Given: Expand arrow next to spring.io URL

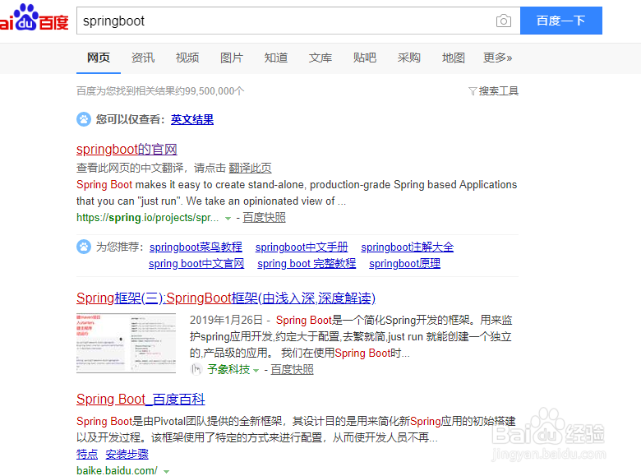Looking at the screenshot, I should (x=228, y=219).
